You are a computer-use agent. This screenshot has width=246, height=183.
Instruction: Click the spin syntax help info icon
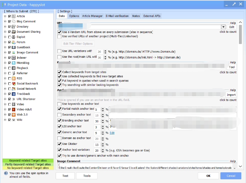click(6, 173)
